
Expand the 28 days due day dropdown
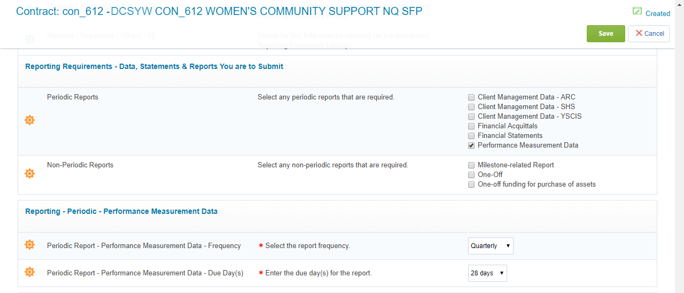pyautogui.click(x=487, y=273)
